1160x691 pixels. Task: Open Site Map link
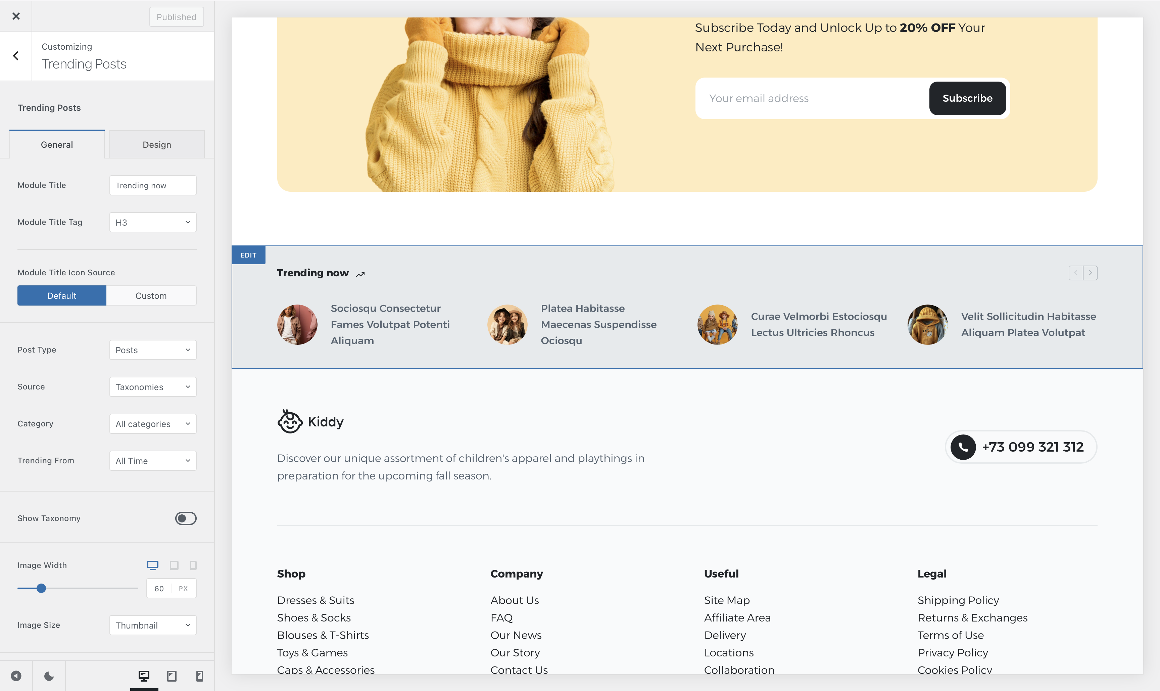click(x=727, y=600)
